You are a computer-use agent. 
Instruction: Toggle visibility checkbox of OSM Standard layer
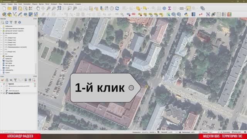point(4,91)
